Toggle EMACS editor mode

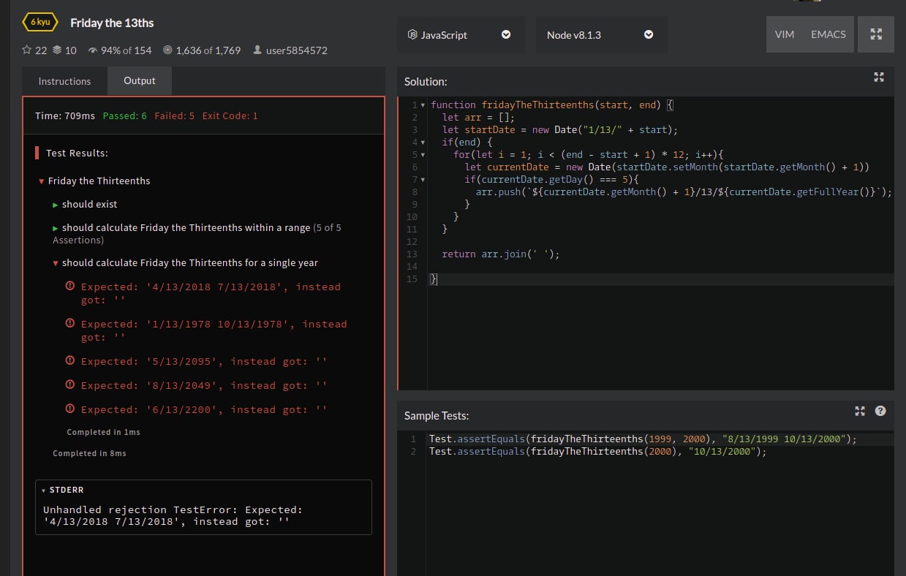(828, 34)
